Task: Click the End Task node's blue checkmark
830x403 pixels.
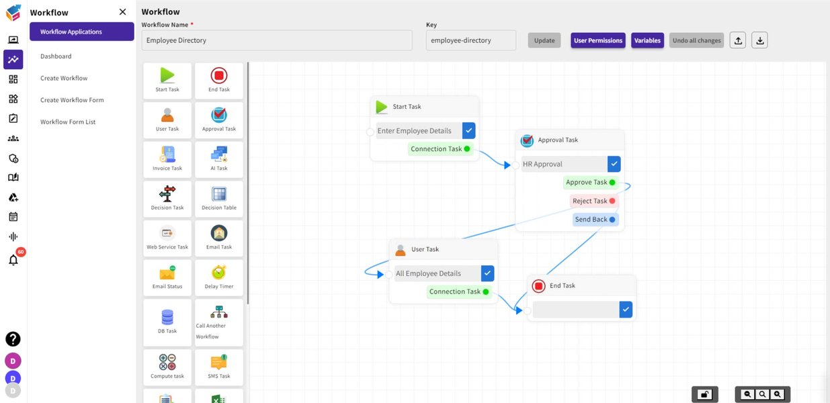Action: point(626,310)
